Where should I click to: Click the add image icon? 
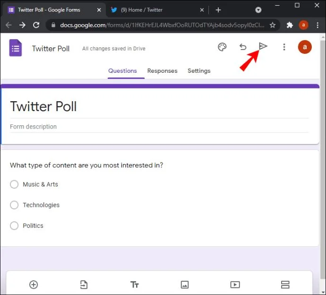point(185,285)
